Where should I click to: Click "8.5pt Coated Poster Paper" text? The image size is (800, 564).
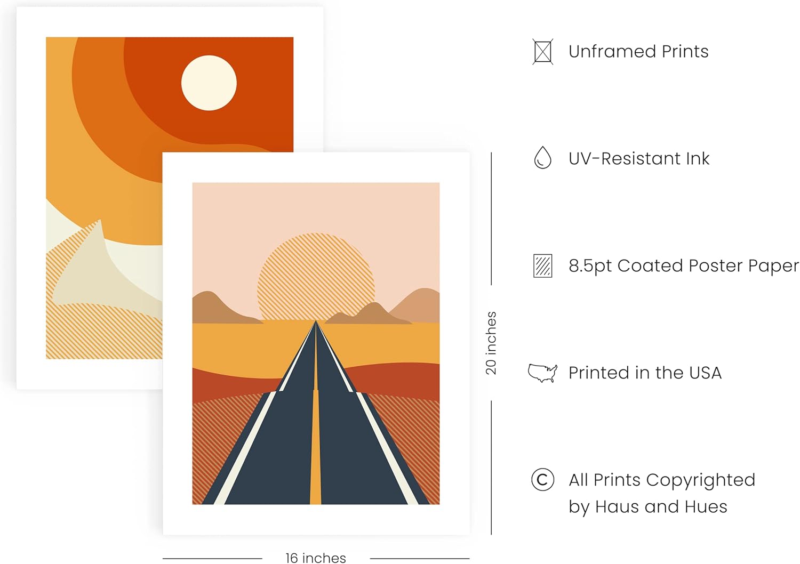coord(683,265)
